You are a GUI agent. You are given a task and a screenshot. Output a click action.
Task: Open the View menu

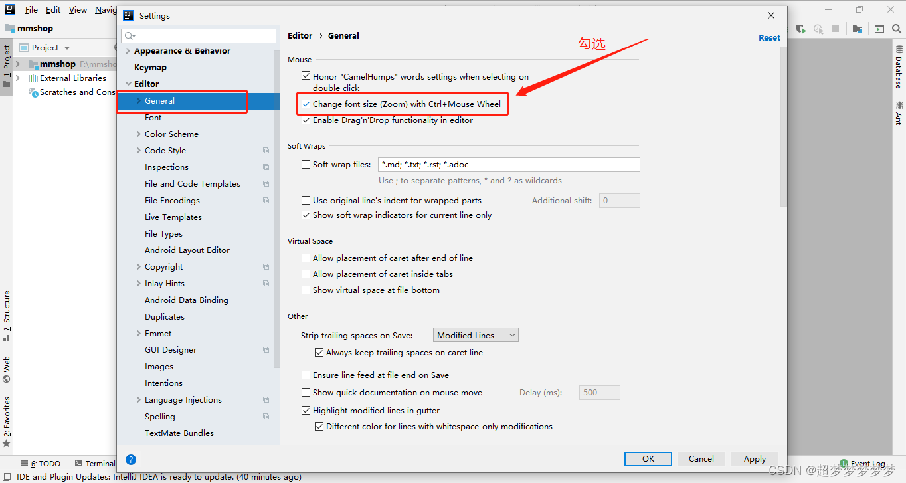coord(78,9)
